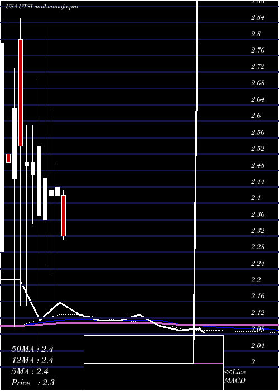The height and width of the screenshot is (391, 279).
Task: Click the 2.56 price axis label
Action: pyautogui.click(x=258, y=132)
